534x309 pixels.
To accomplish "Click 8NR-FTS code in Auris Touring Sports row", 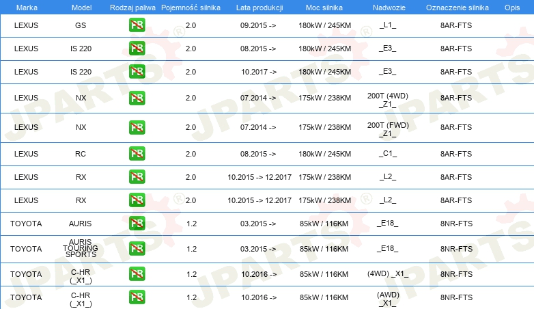I will 456,249.
